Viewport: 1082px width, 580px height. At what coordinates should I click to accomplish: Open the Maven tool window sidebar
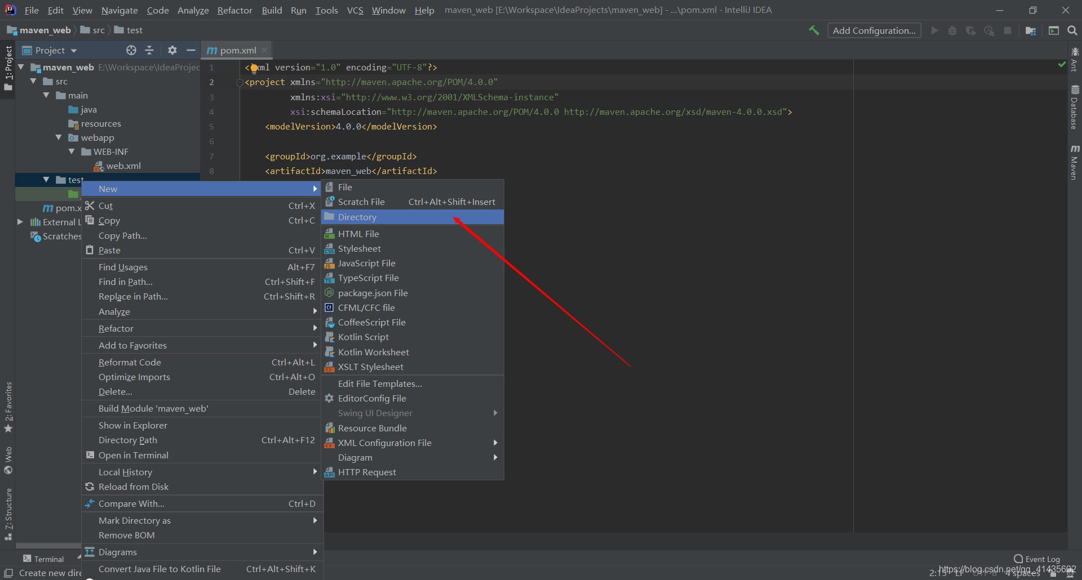click(x=1075, y=162)
